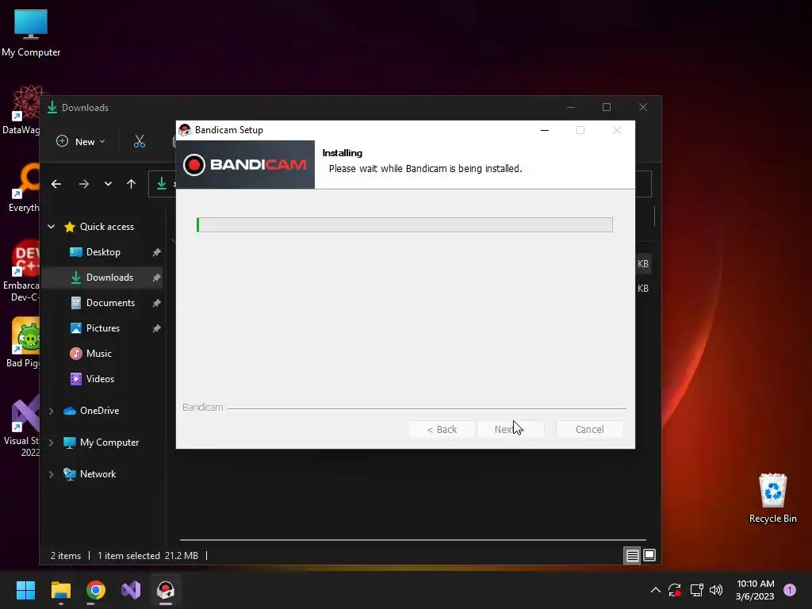Switch to details view in status bar
The image size is (812, 609).
point(632,556)
